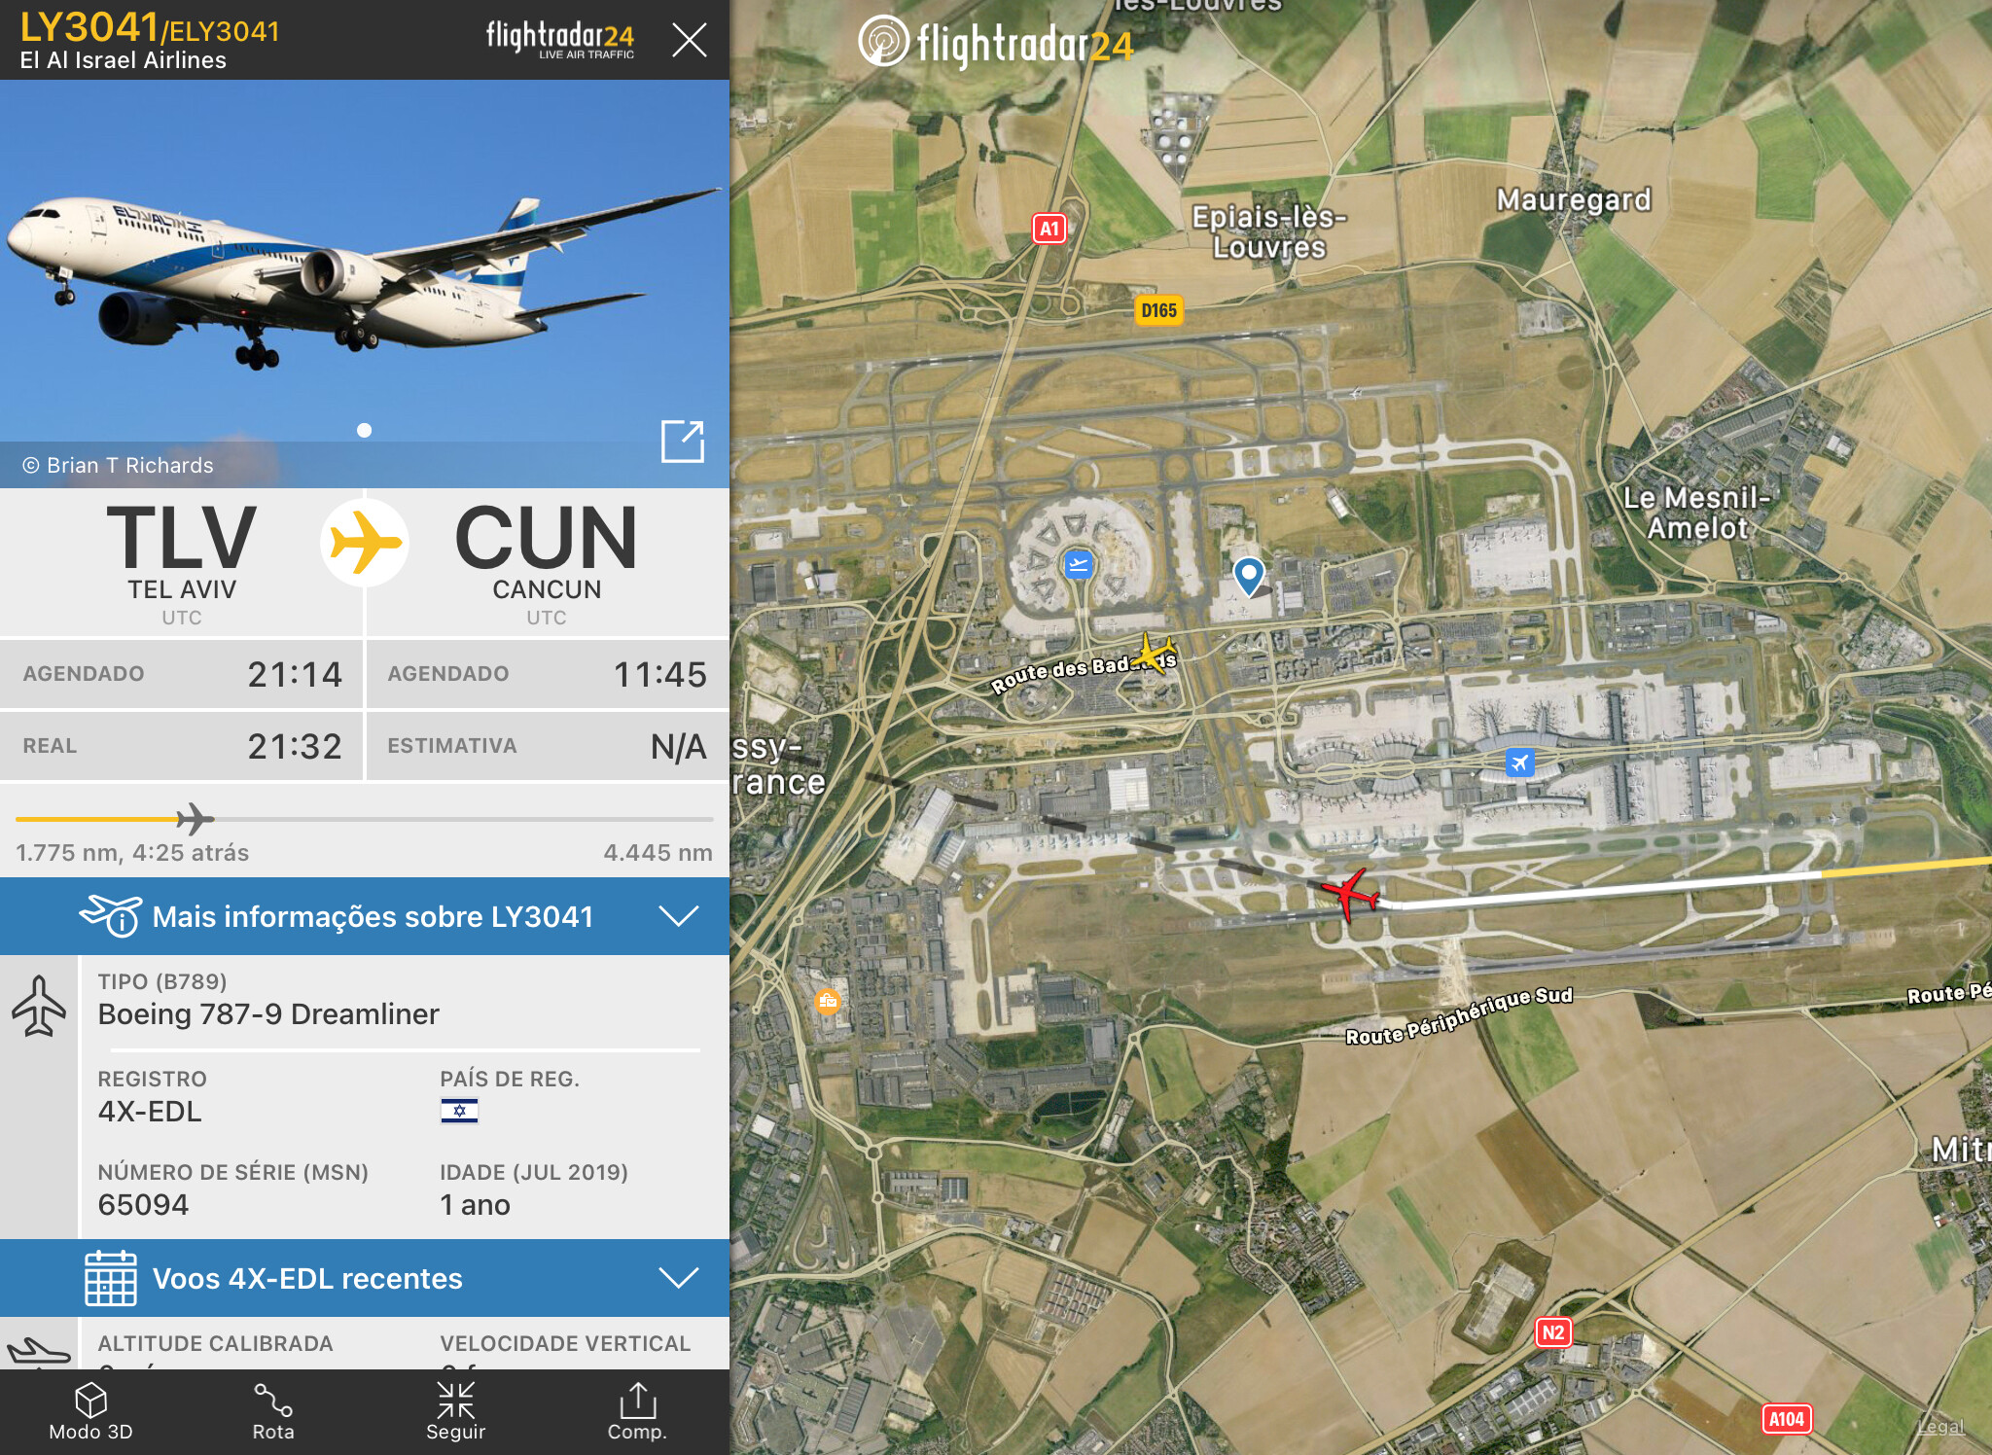Tap the blue airport terminal marker
Viewport: 1992px width, 1455px height.
coord(1078,564)
